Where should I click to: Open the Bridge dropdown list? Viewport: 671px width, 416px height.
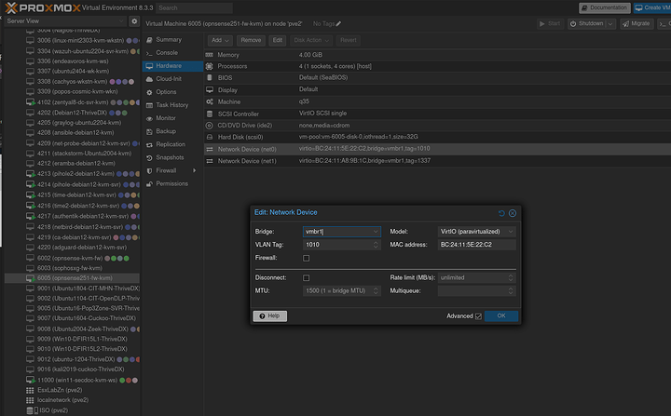(x=375, y=231)
